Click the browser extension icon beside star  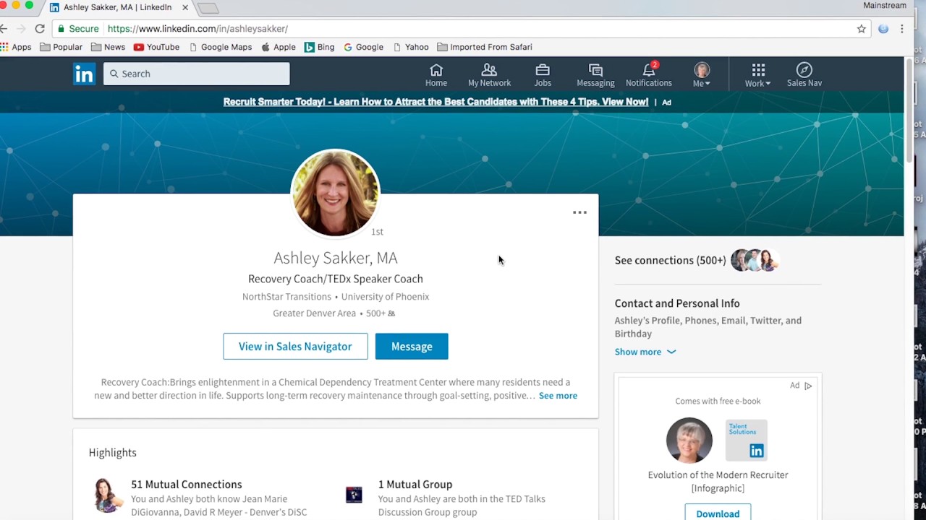tap(883, 29)
